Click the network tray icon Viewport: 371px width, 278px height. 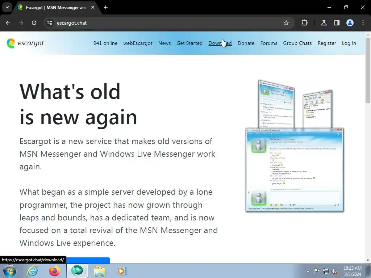(326, 271)
